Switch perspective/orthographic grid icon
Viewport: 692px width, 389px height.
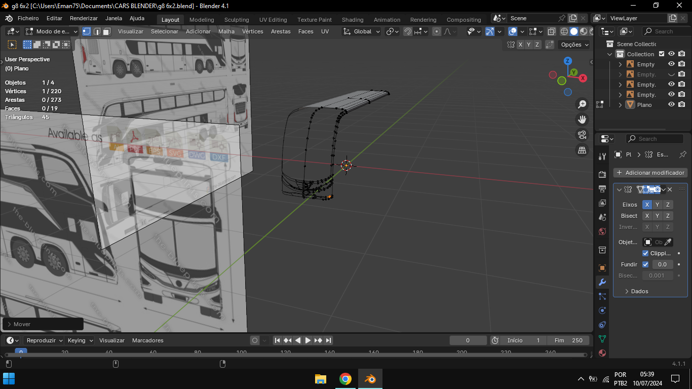click(582, 150)
